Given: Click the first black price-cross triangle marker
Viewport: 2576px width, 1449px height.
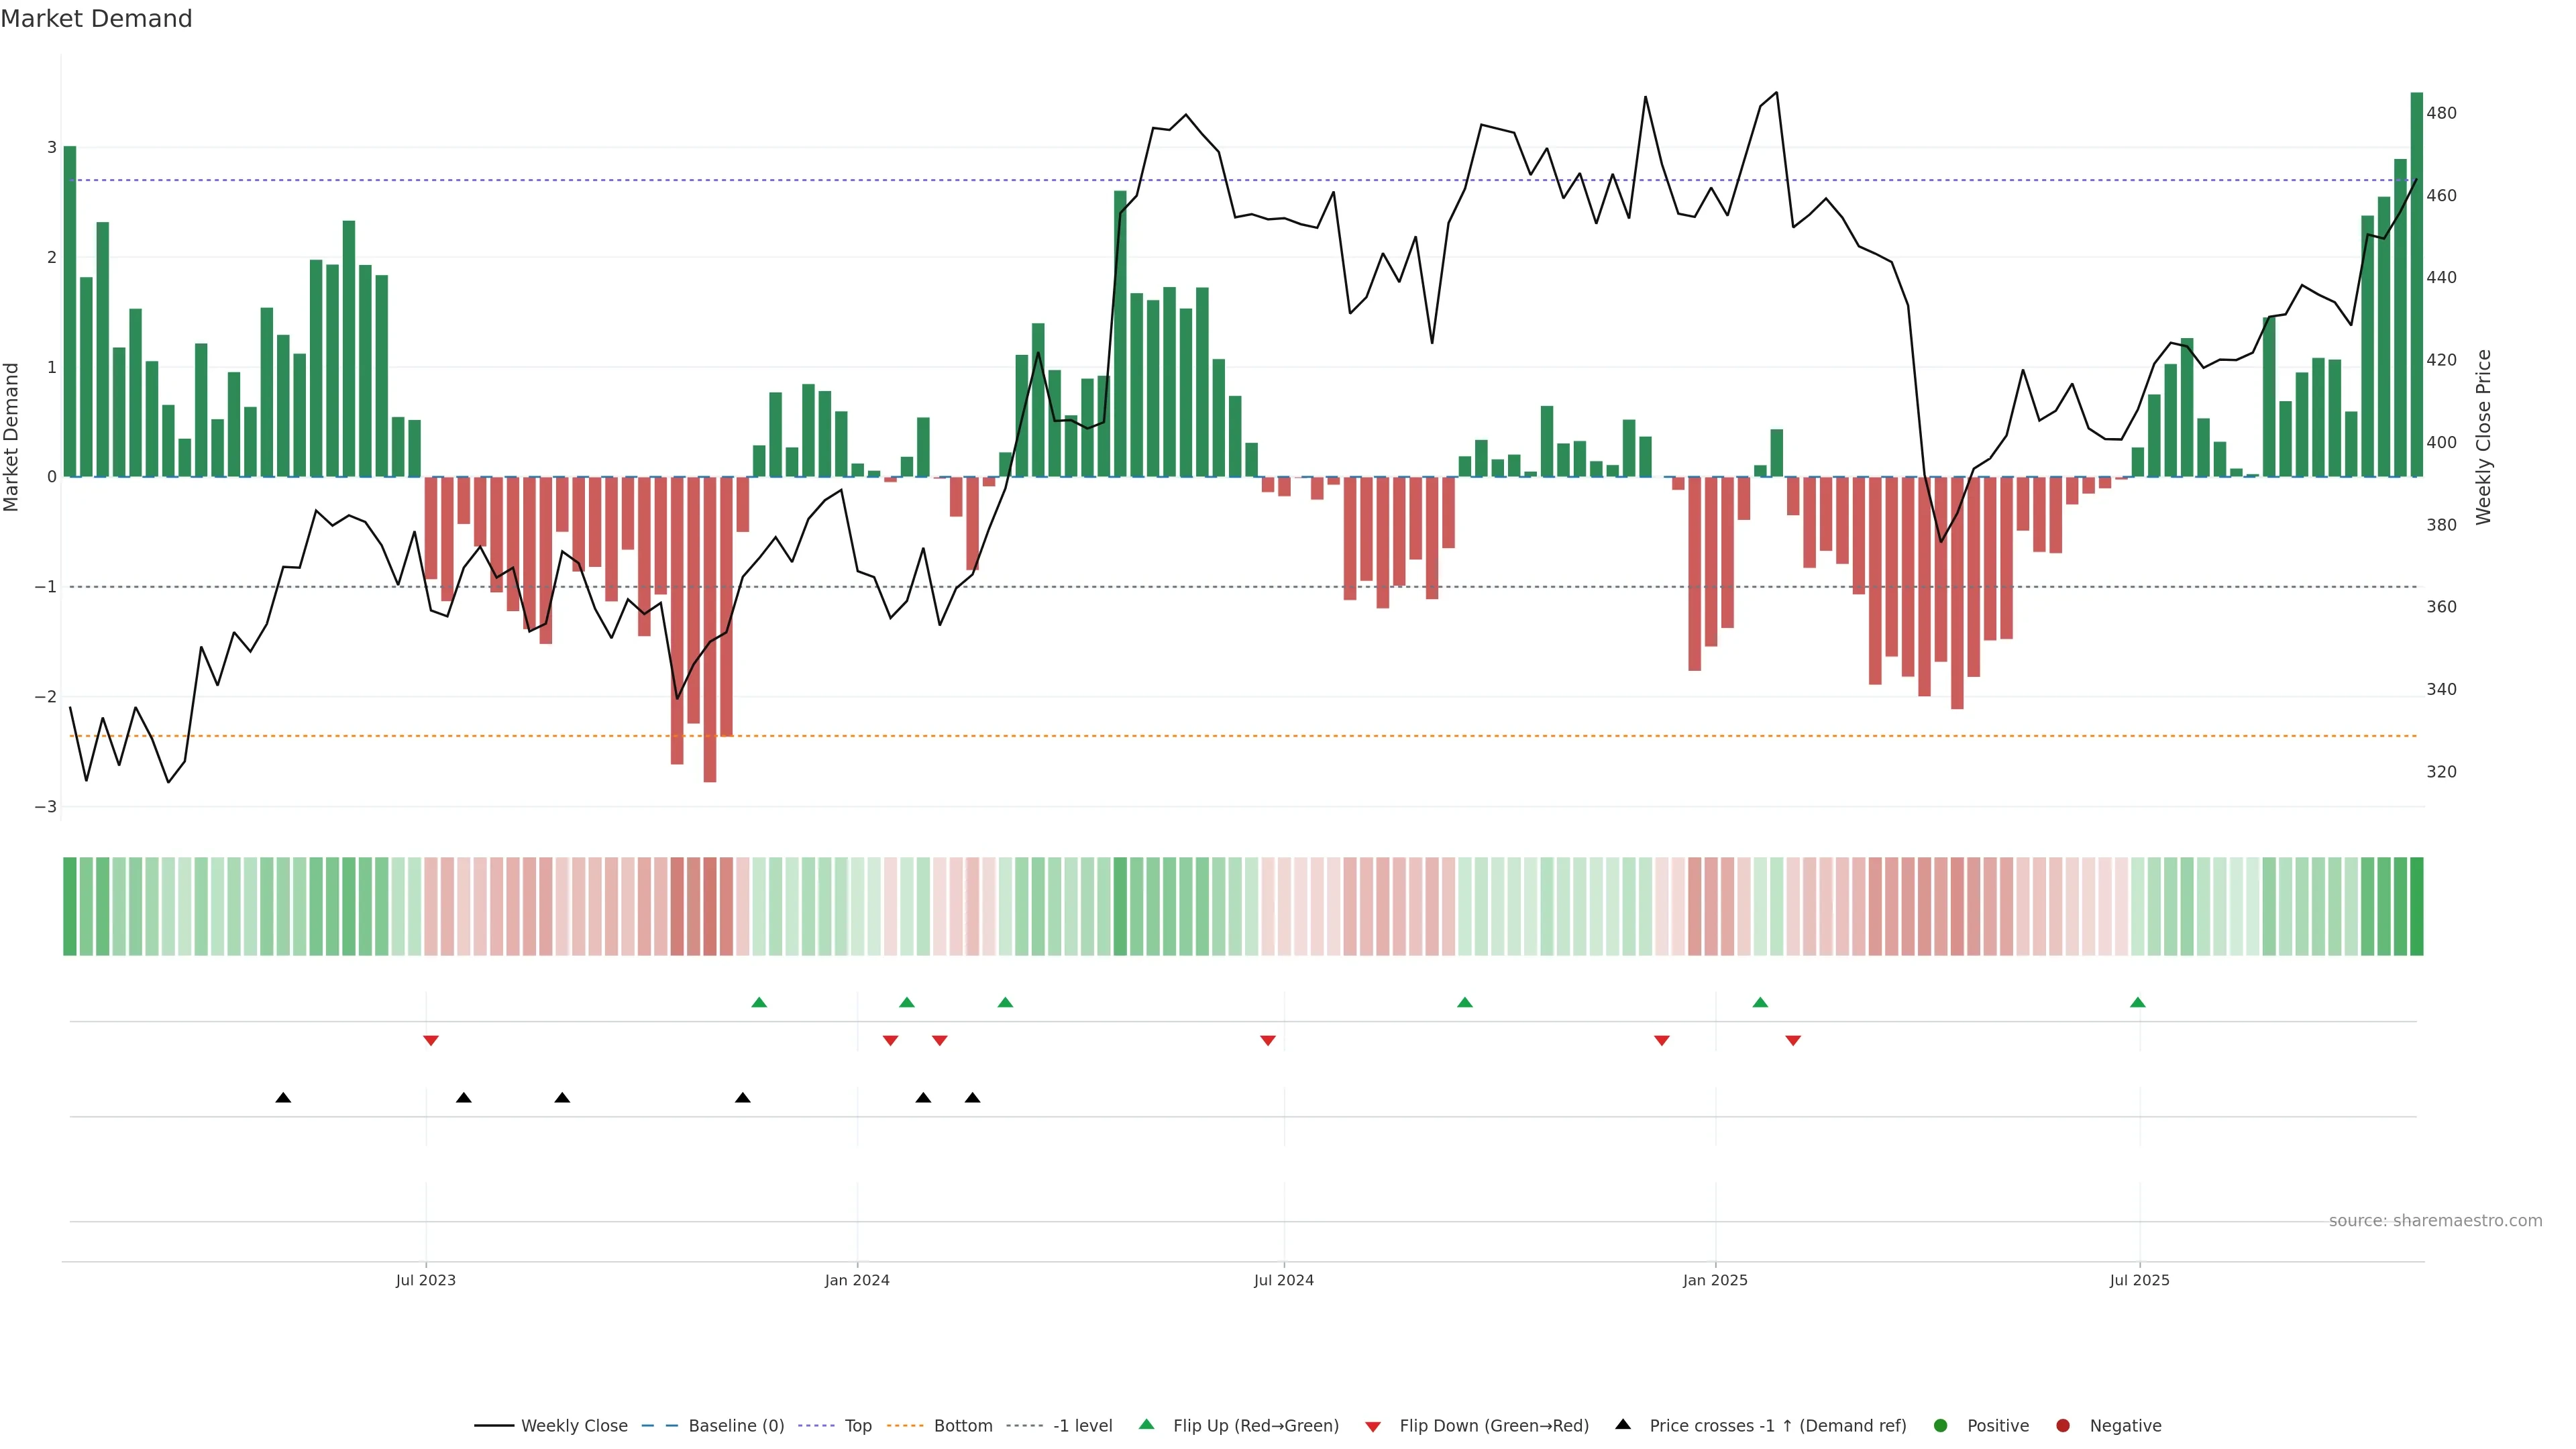Looking at the screenshot, I should [x=283, y=1098].
